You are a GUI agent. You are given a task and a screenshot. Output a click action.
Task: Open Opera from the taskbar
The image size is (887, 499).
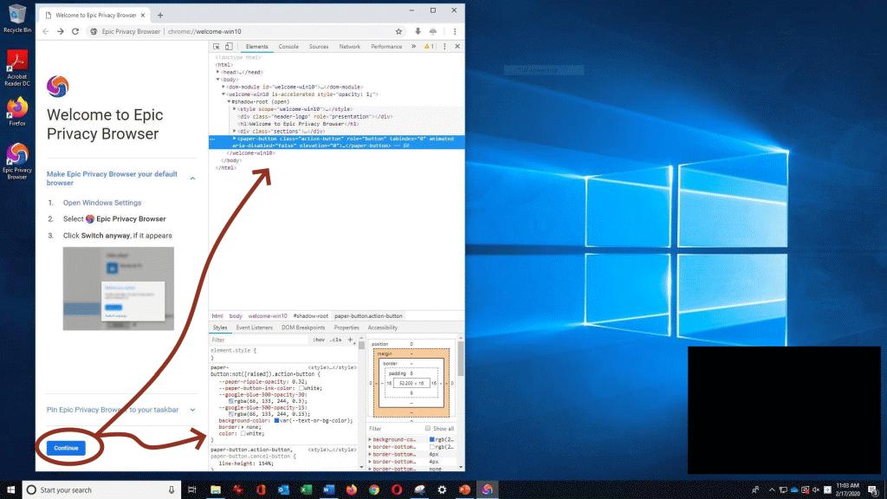397,490
